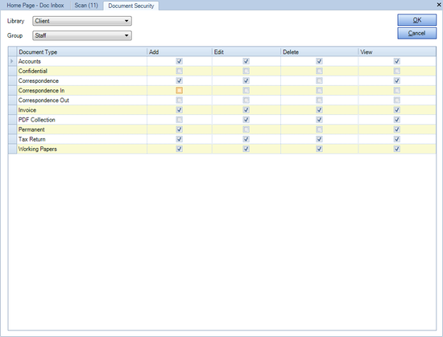Image resolution: width=443 pixels, height=337 pixels.
Task: Uncheck Delete permission for Working Papers
Action: (319, 149)
